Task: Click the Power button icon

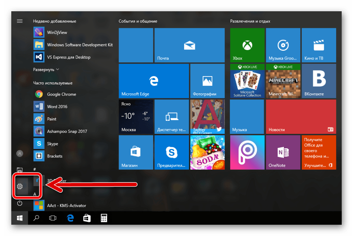Action: pos(20,203)
